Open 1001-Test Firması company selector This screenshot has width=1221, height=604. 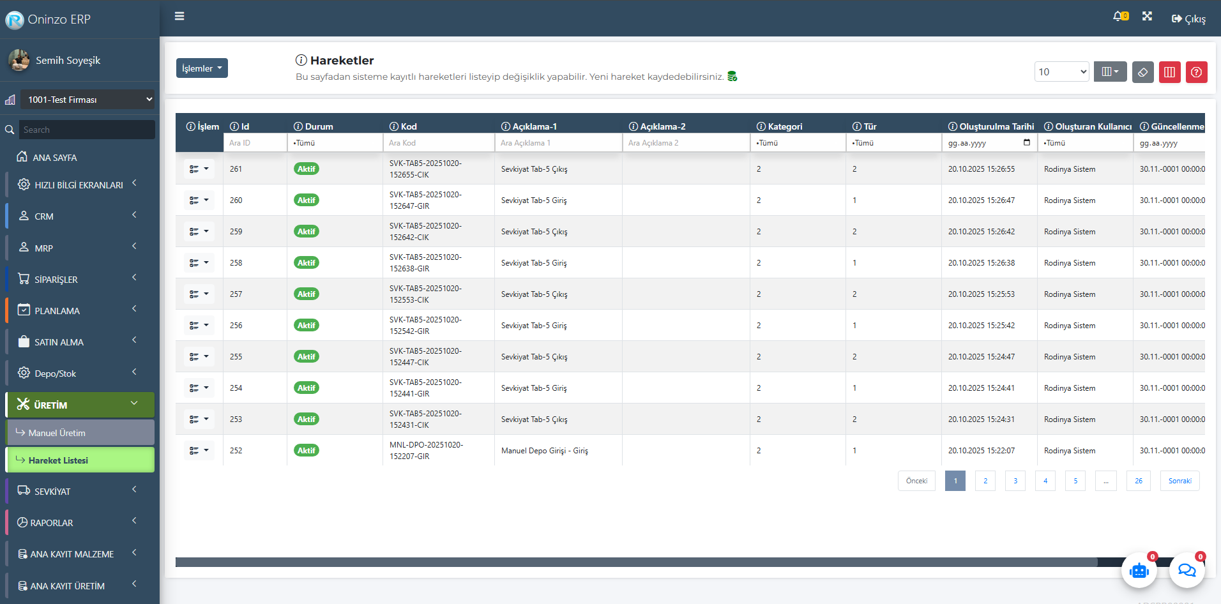point(87,100)
